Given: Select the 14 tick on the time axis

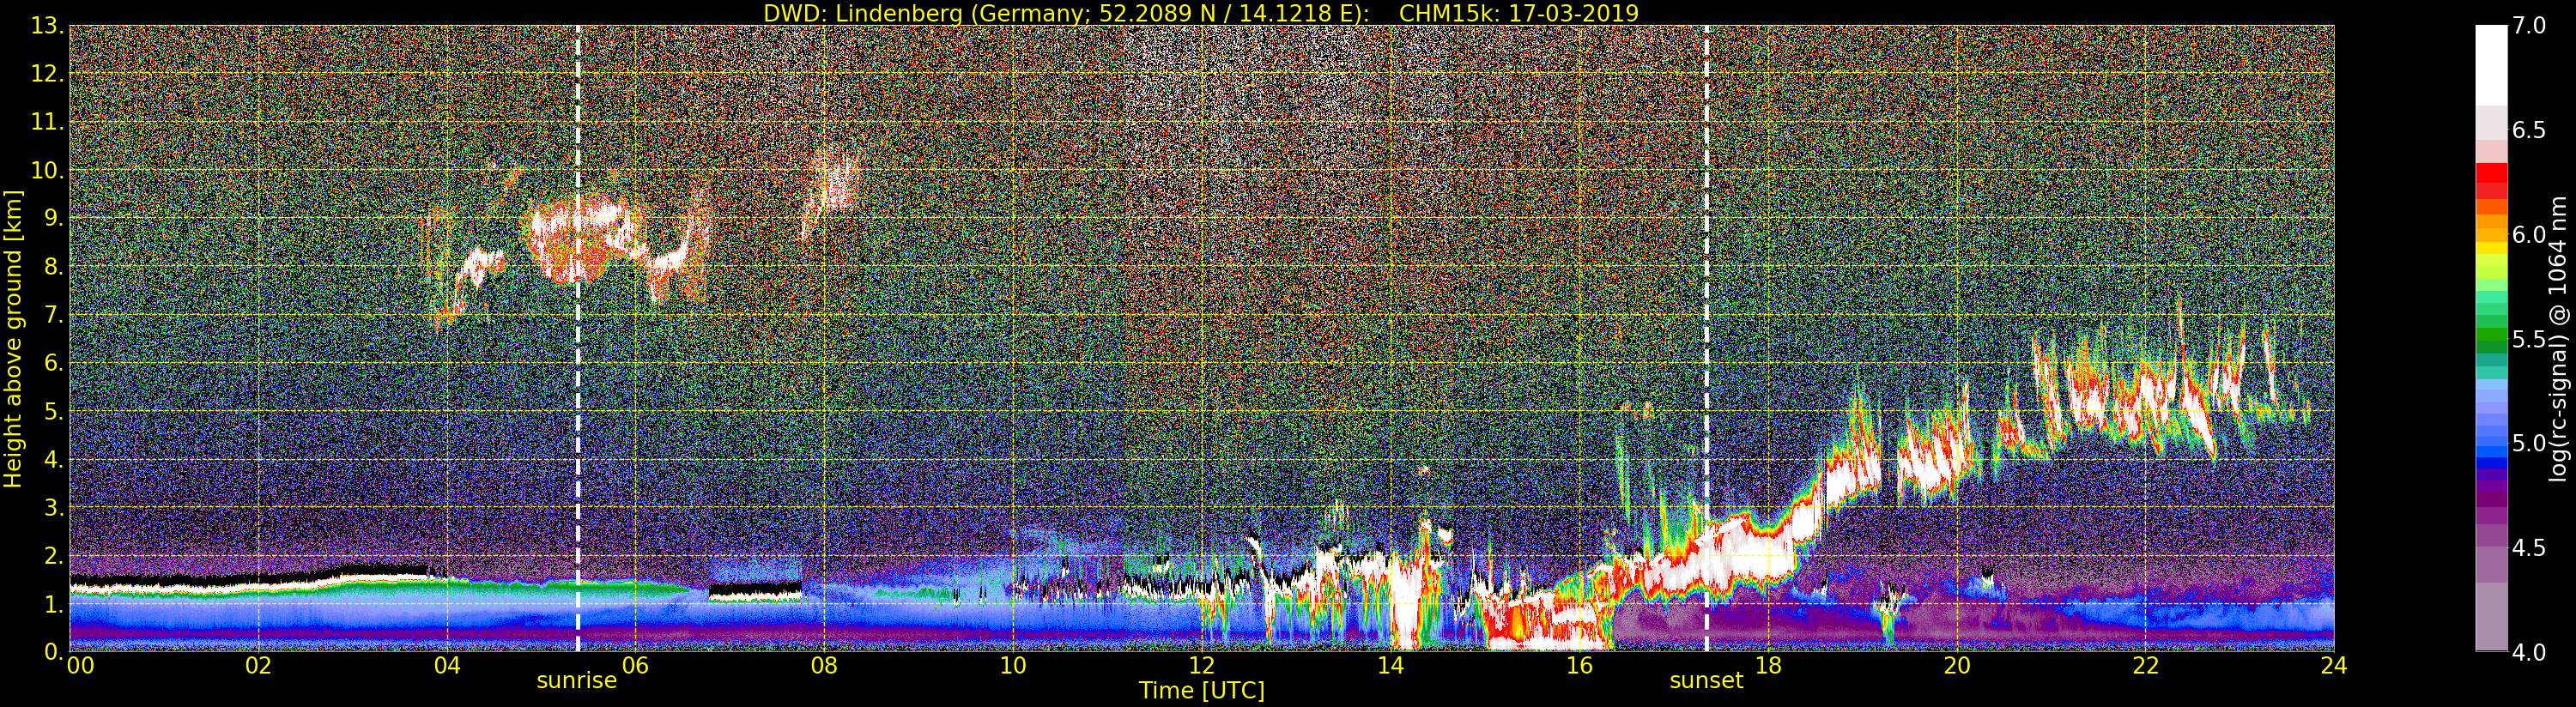Looking at the screenshot, I should pyautogui.click(x=1391, y=667).
